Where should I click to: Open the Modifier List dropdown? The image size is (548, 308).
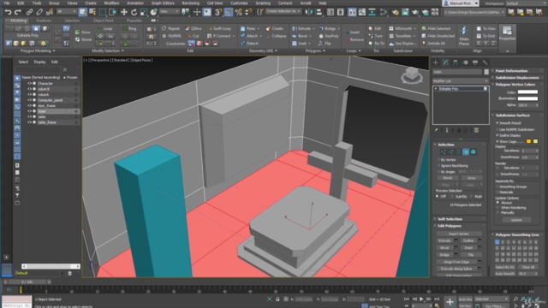point(461,81)
